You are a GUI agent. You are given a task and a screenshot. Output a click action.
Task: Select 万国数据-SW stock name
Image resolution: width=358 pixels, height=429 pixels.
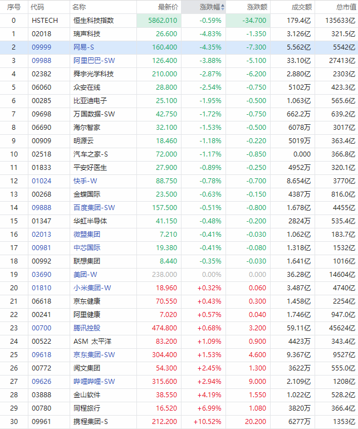tap(94, 114)
